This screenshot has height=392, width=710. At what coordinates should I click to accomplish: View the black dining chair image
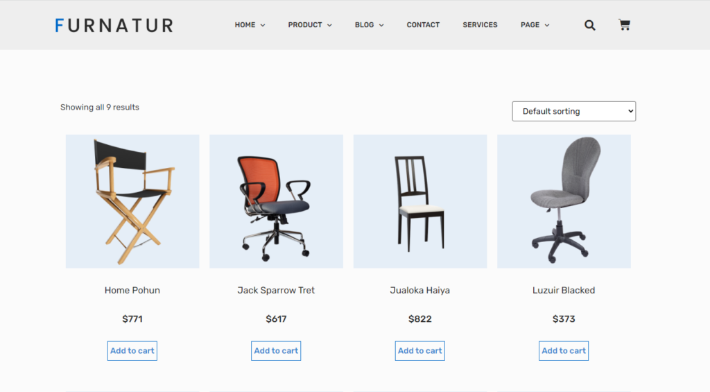420,201
